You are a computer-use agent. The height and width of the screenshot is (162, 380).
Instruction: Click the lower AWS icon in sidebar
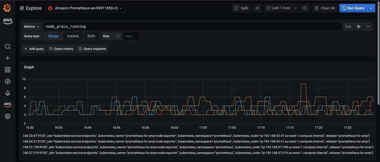(x=8, y=105)
